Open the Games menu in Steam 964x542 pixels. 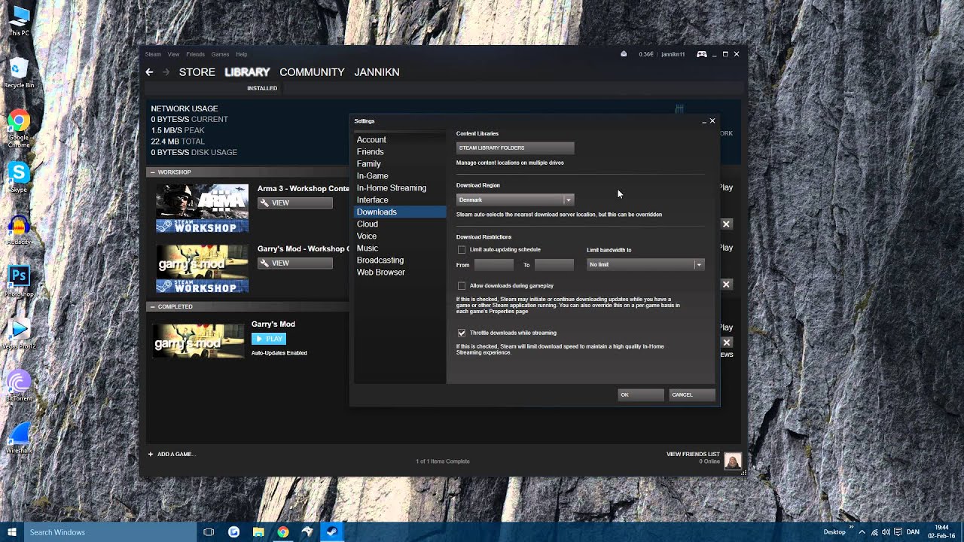tap(220, 54)
